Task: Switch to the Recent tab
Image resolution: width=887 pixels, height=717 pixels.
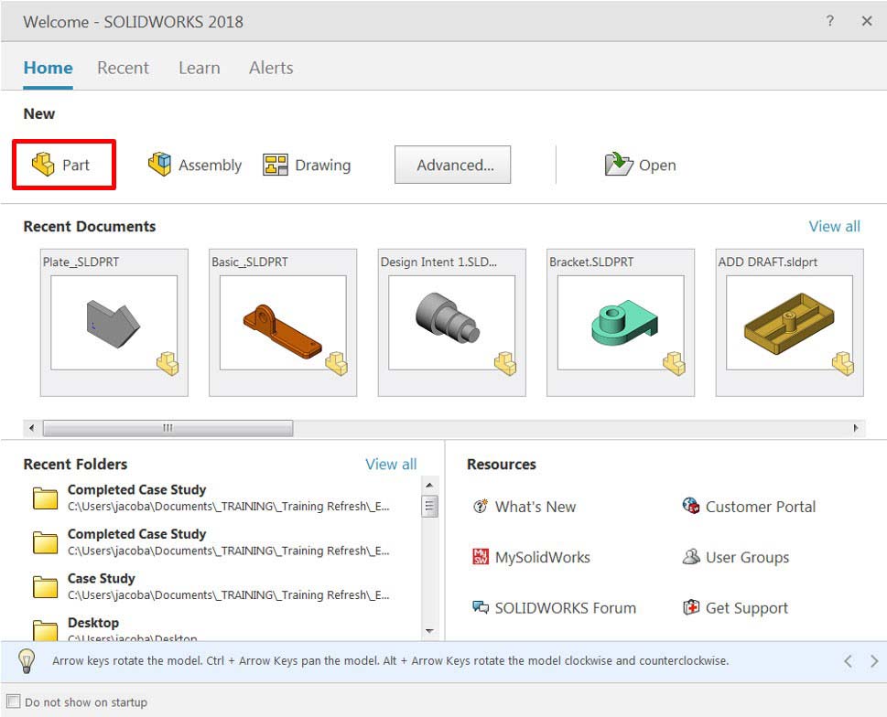Action: pos(123,68)
